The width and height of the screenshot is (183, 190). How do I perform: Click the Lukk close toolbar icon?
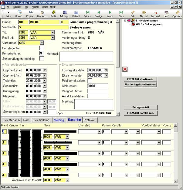[x=8, y=12]
